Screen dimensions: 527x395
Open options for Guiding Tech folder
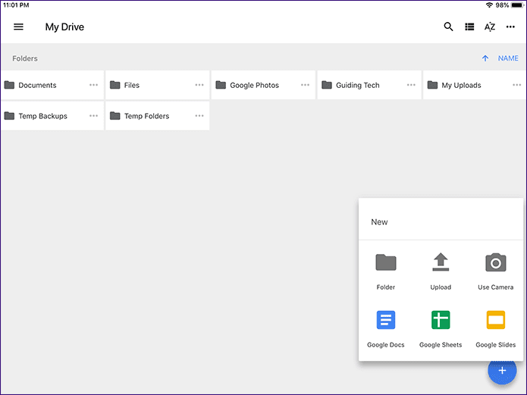[411, 85]
